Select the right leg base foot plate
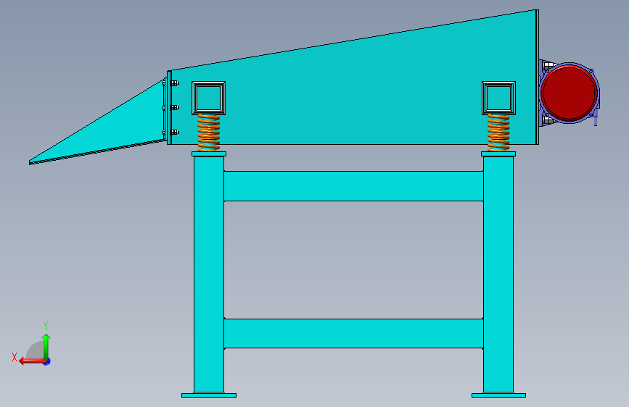629x407 pixels. click(x=498, y=395)
